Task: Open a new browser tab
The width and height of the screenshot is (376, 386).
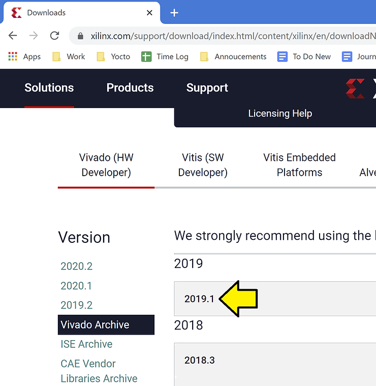Action: 174,13
